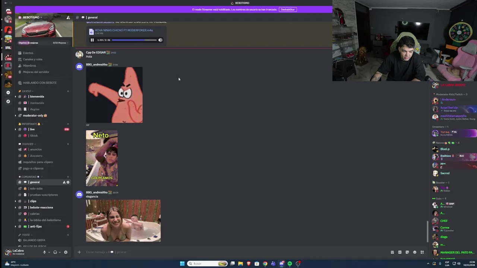Image resolution: width=477 pixels, height=268 pixels.
Task: Create a channel in the VOICE category
Action: pos(68,235)
